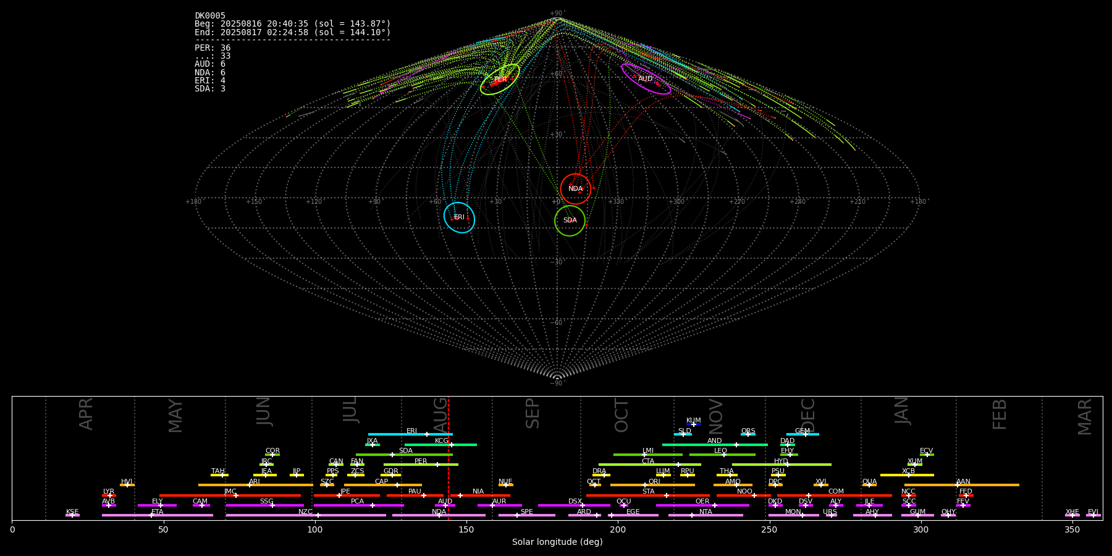Click the MAR month label in timeline
This screenshot has height=556, width=1112.
pyautogui.click(x=1085, y=417)
